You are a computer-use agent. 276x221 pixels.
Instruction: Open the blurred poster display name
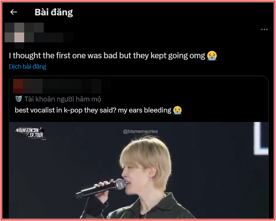(34, 28)
